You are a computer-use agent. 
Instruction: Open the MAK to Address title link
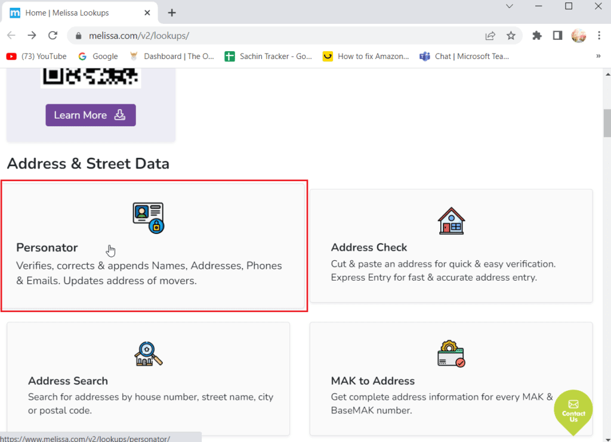click(x=373, y=381)
